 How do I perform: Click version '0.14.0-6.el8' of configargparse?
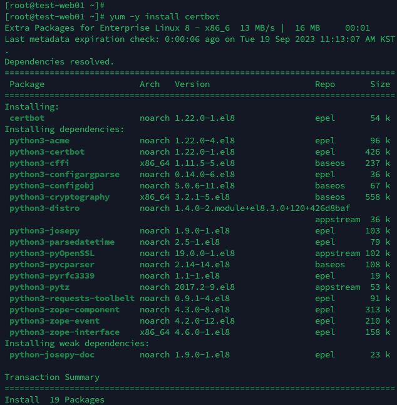[x=205, y=175]
